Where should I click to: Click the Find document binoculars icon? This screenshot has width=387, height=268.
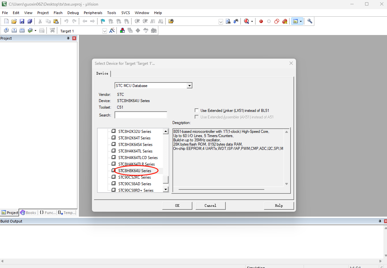click(228, 21)
